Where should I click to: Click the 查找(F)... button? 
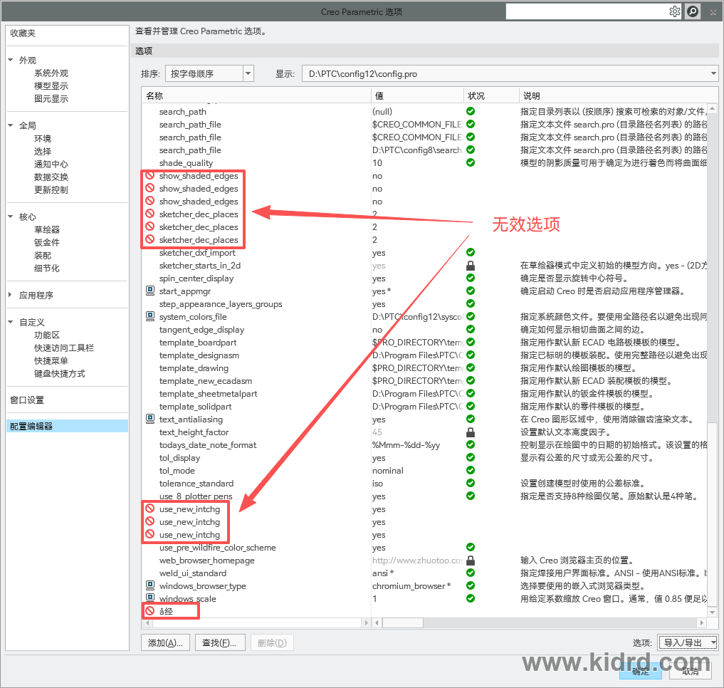pos(219,642)
